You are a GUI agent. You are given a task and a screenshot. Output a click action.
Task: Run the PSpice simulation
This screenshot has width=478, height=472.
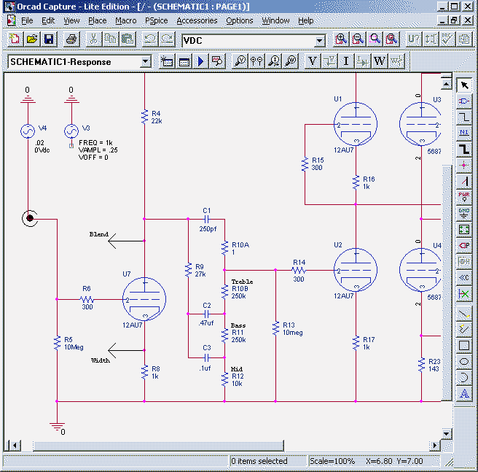200,61
